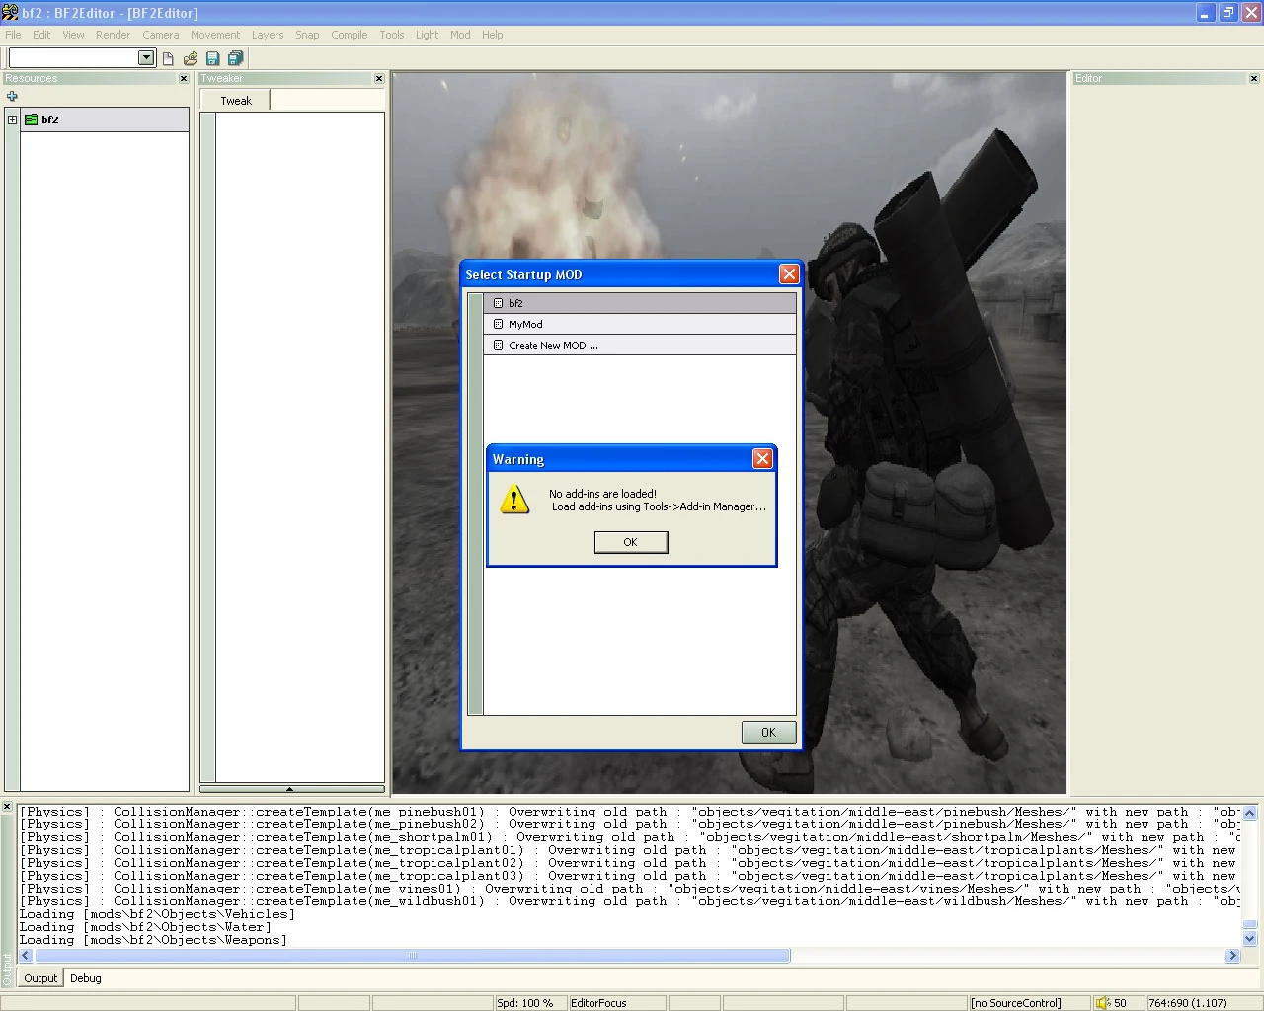Screen dimensions: 1264x1011
Task: Click OK in the Select Startup MOD dialog
Action: pos(768,732)
